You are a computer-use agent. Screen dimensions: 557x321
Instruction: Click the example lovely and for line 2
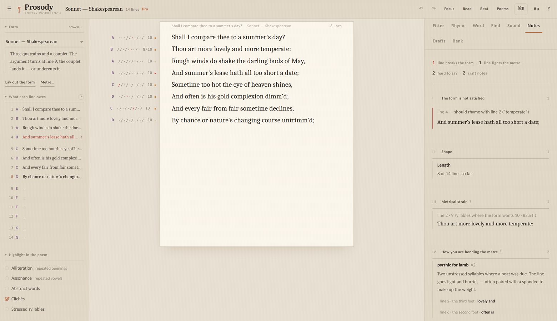(x=486, y=301)
